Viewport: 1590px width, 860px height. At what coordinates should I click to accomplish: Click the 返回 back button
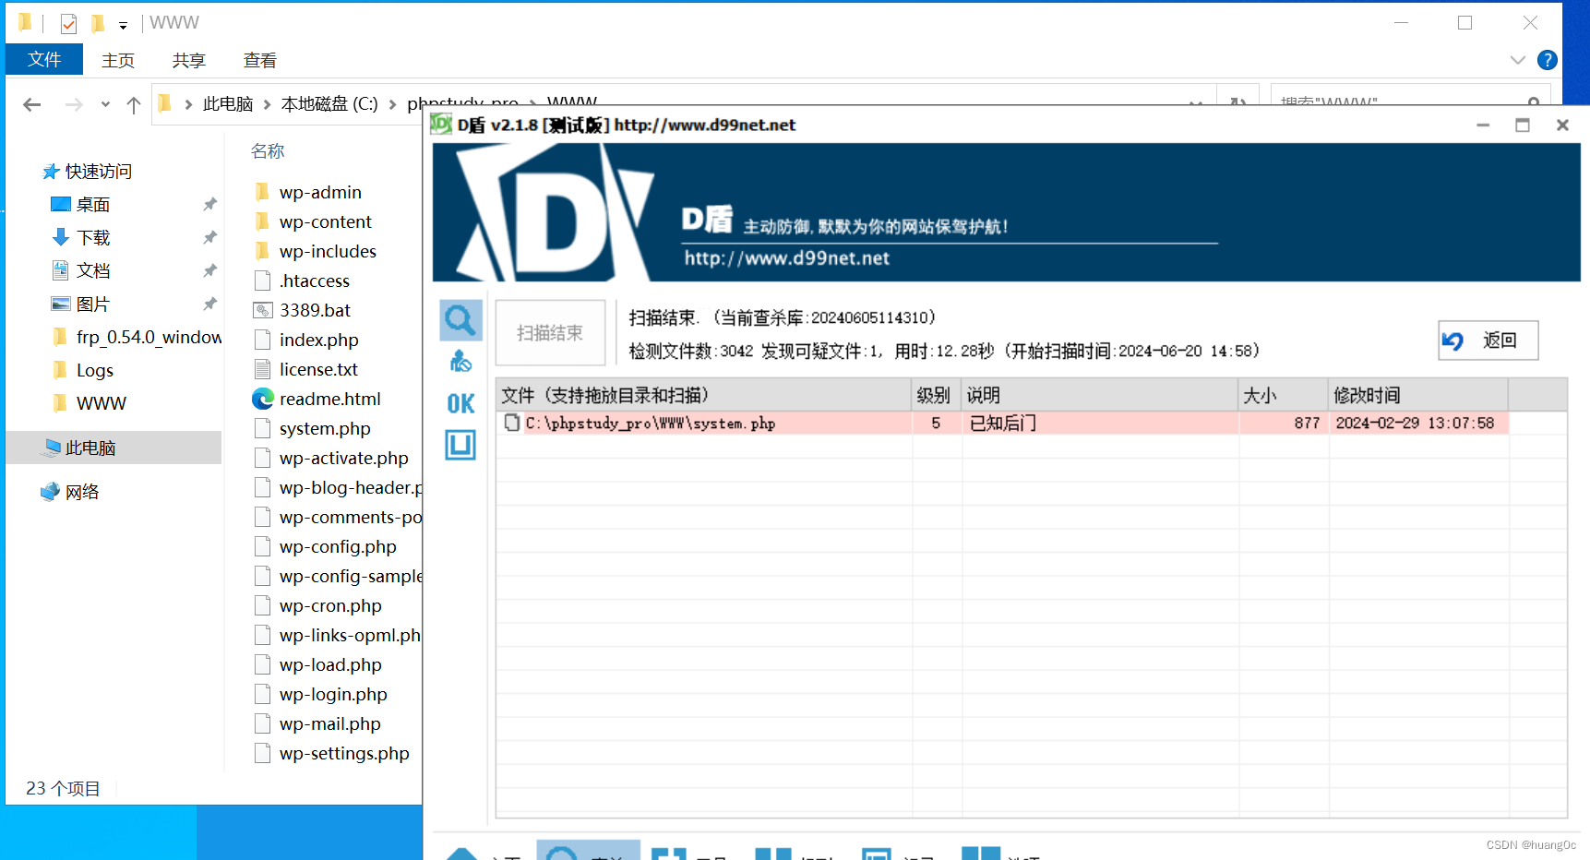pyautogui.click(x=1488, y=340)
